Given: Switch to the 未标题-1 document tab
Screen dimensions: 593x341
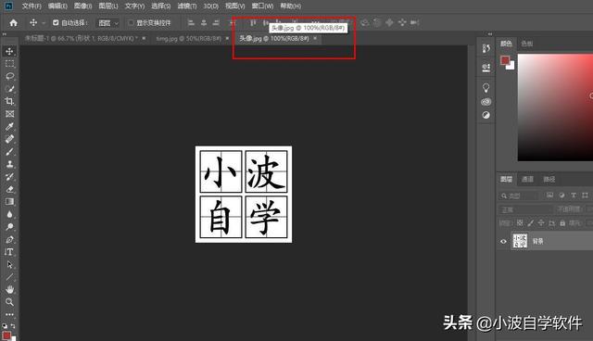Looking at the screenshot, I should 82,38.
